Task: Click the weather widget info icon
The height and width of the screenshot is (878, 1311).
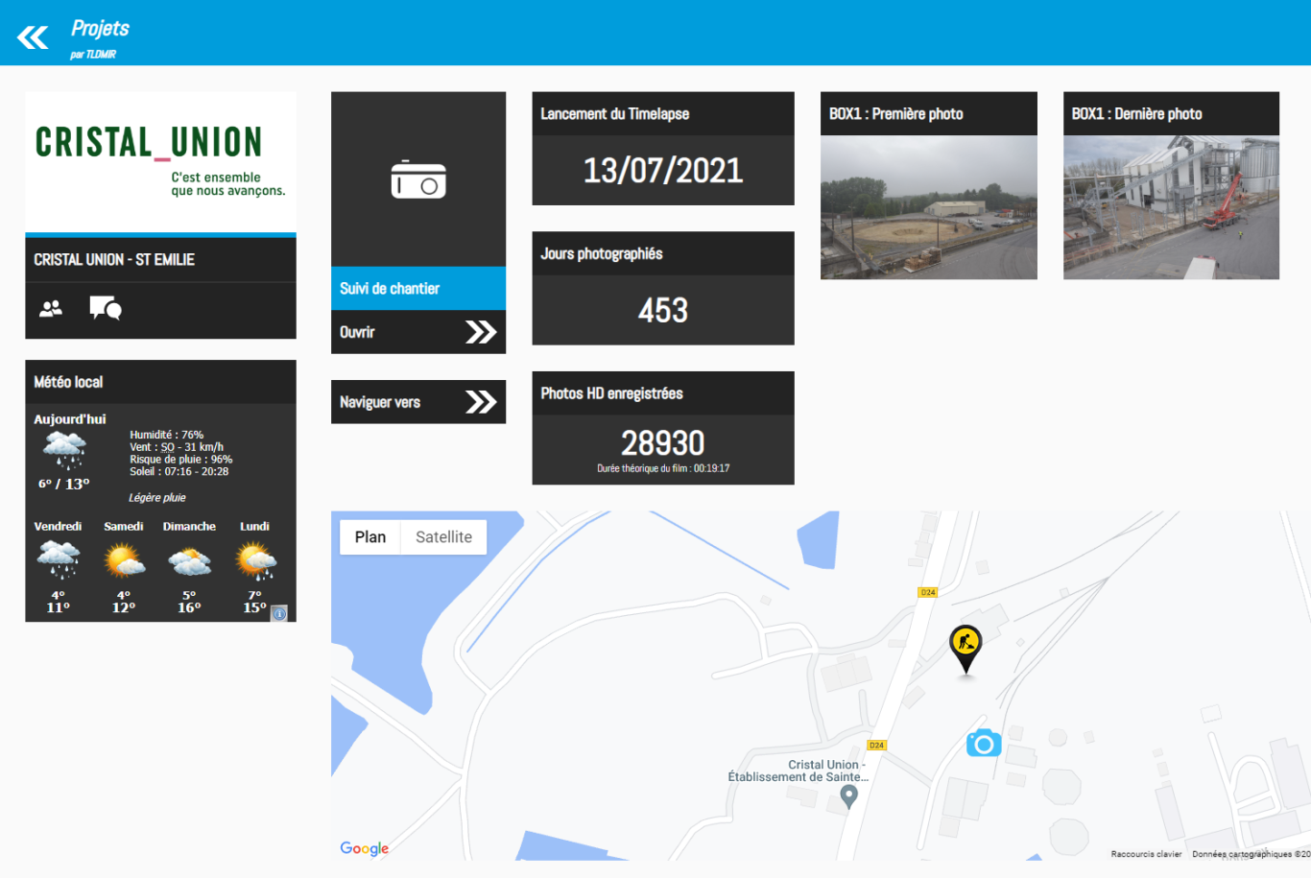Action: tap(279, 613)
